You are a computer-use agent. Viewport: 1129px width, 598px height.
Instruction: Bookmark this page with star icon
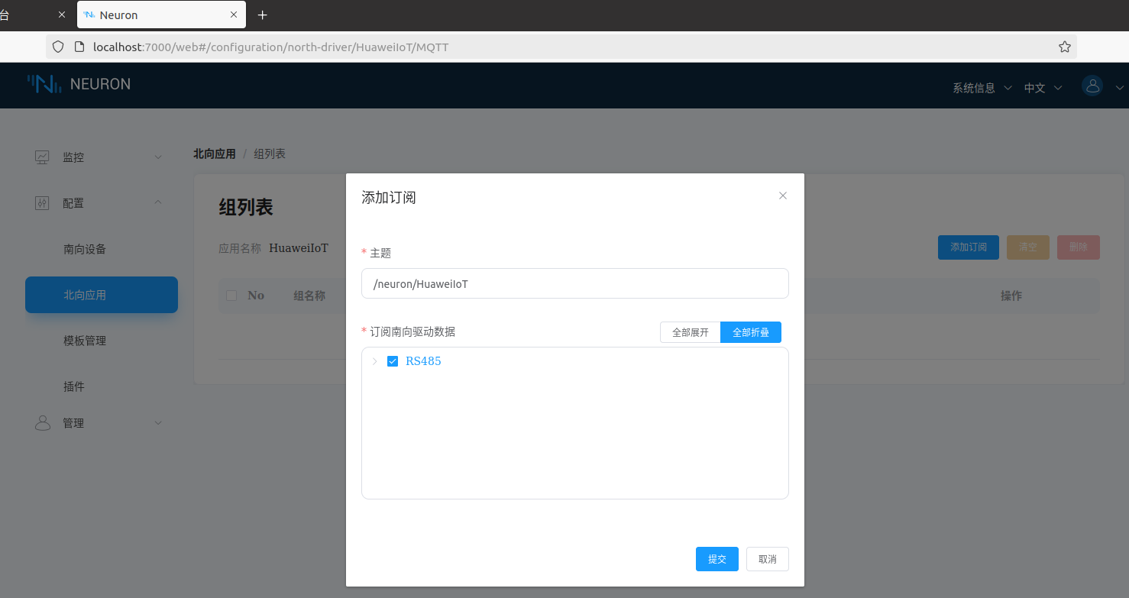(x=1064, y=47)
